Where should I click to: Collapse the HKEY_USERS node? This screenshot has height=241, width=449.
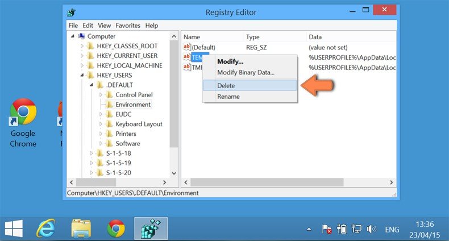(x=82, y=75)
